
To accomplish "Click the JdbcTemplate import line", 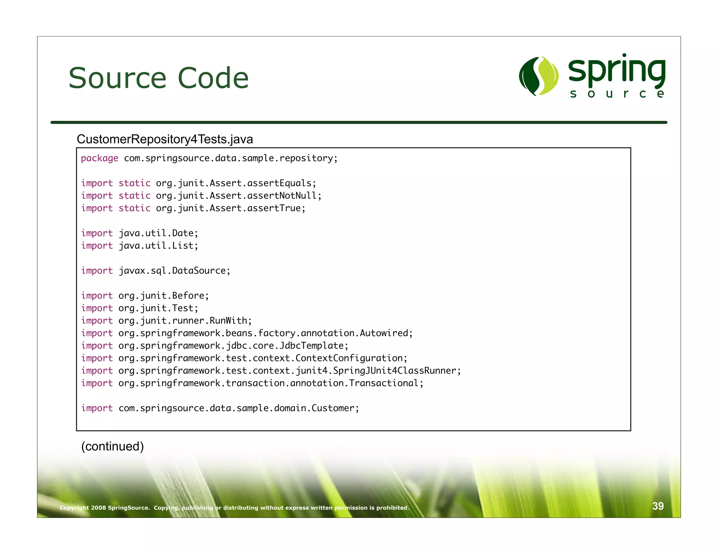I will click(215, 346).
